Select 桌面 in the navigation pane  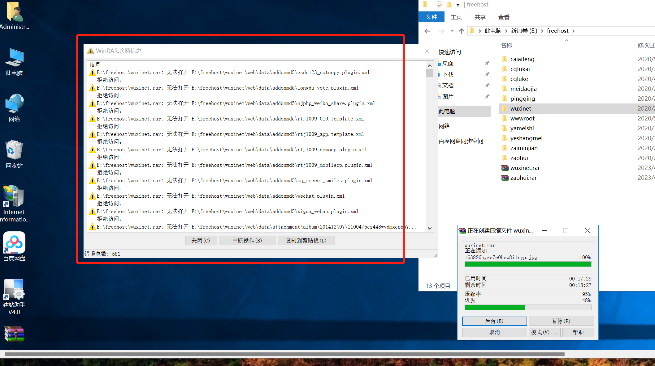point(448,63)
